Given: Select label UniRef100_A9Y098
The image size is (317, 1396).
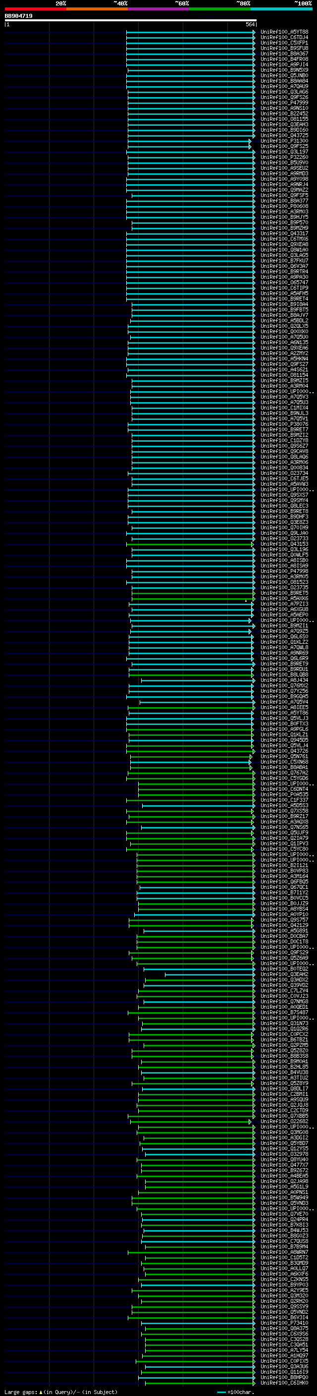Looking at the screenshot, I should pyautogui.click(x=284, y=179).
